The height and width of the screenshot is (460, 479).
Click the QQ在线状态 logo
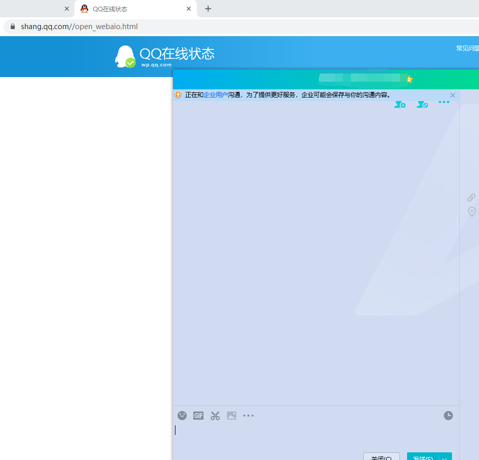coord(165,57)
